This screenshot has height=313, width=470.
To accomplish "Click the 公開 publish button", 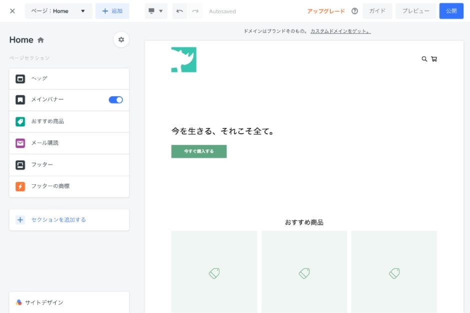I will point(451,11).
